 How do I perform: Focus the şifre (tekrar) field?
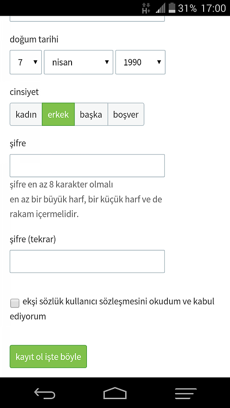pos(87,261)
